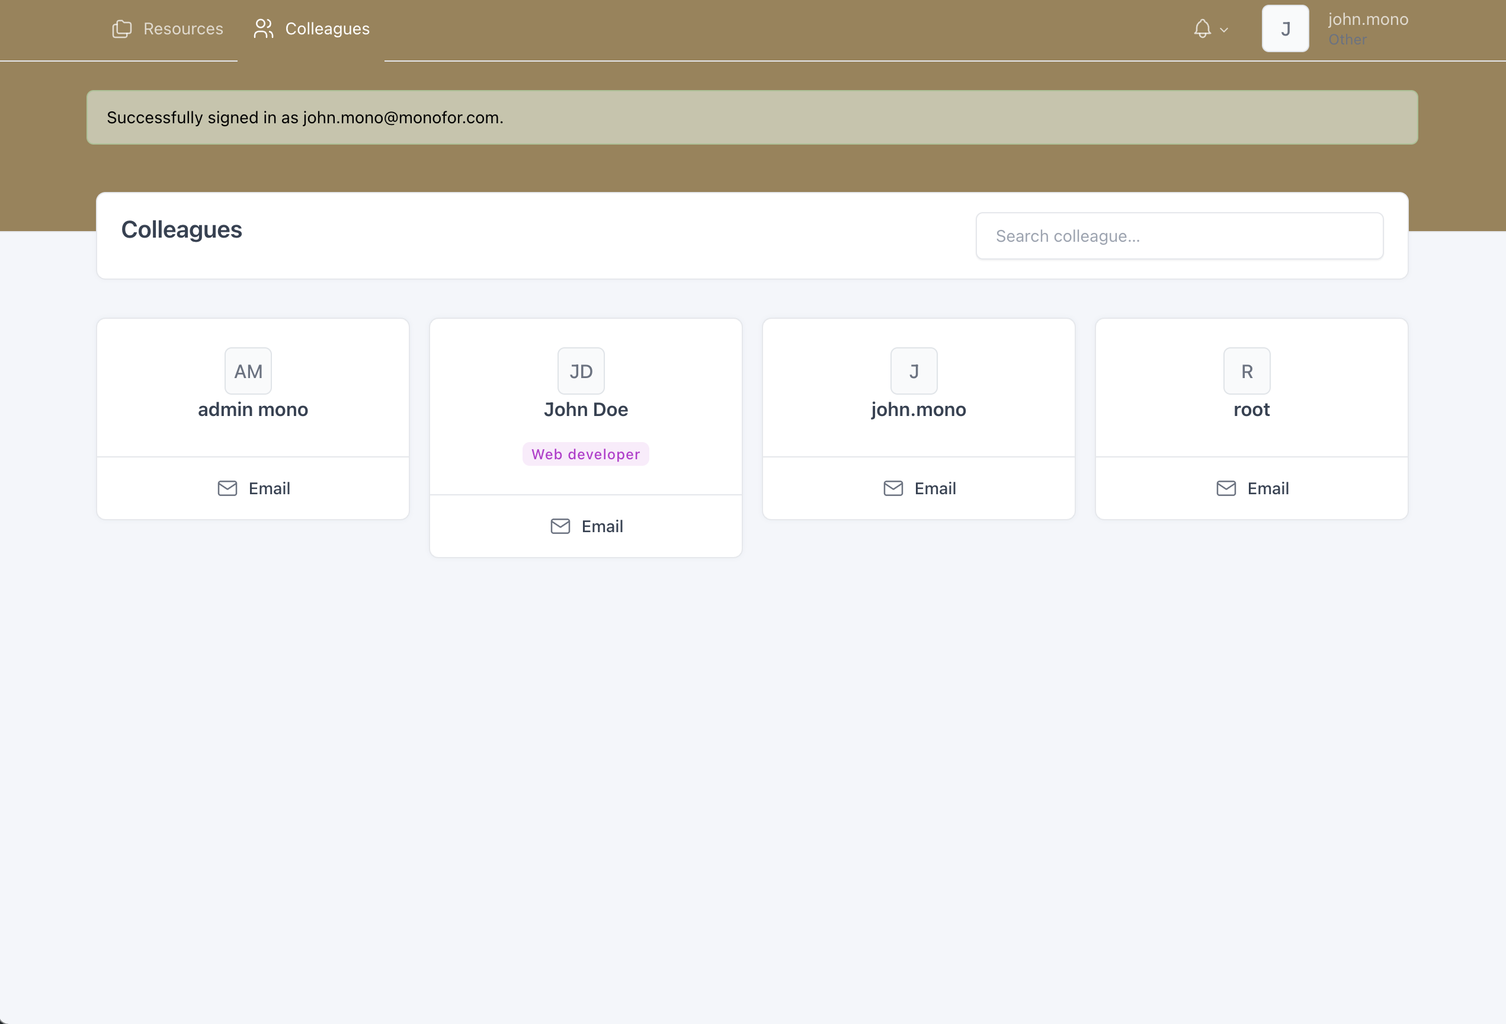
Task: Select the John Doe name
Action: (x=586, y=409)
